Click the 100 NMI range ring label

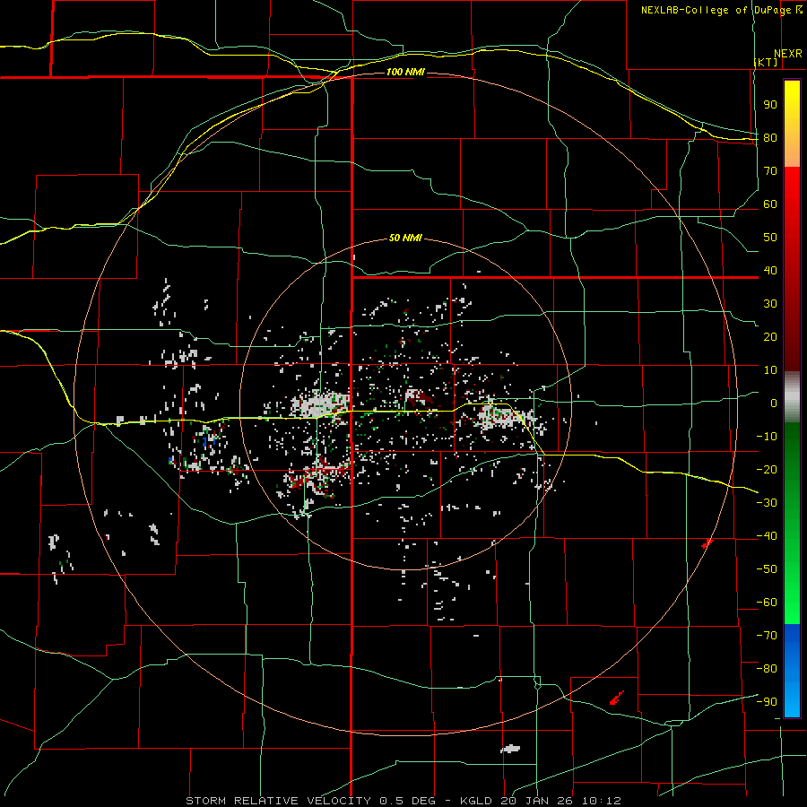click(405, 72)
